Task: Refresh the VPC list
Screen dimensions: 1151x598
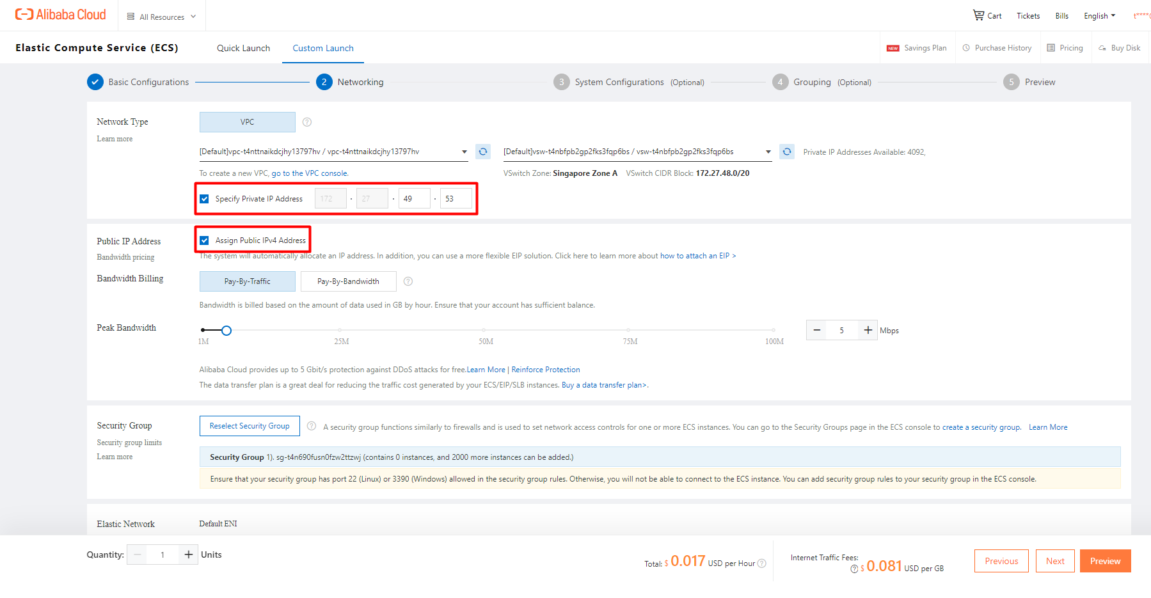Action: click(x=483, y=152)
